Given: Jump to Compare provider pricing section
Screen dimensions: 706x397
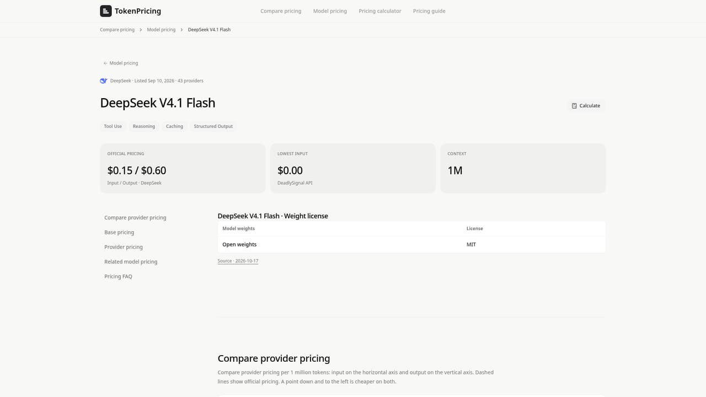Looking at the screenshot, I should coord(135,218).
